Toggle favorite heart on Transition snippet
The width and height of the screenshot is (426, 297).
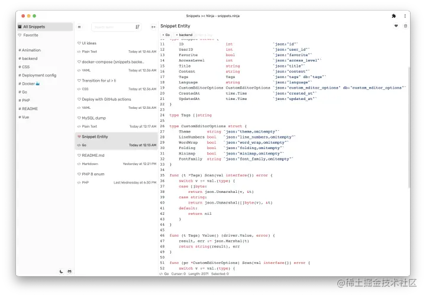[x=79, y=80]
